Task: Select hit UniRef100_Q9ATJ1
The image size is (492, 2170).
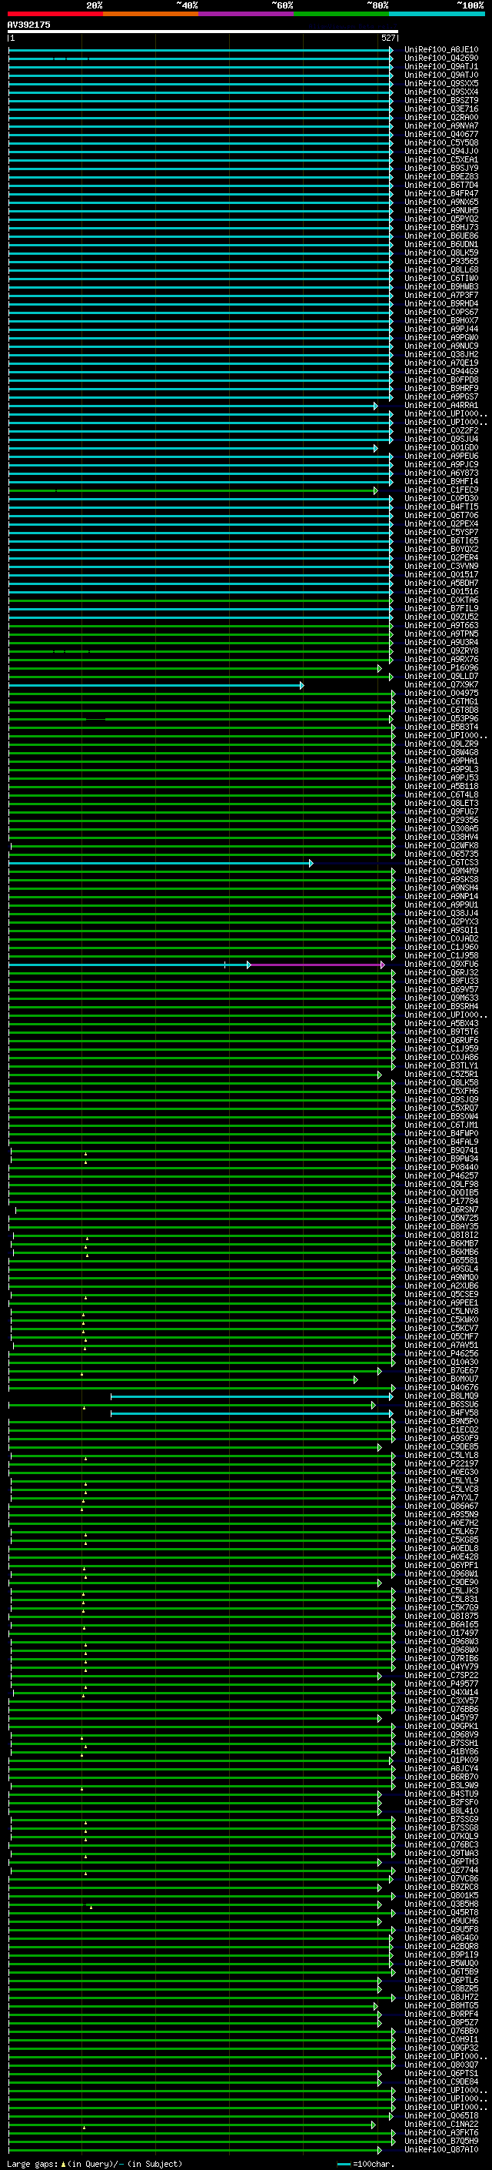Action: [441, 66]
